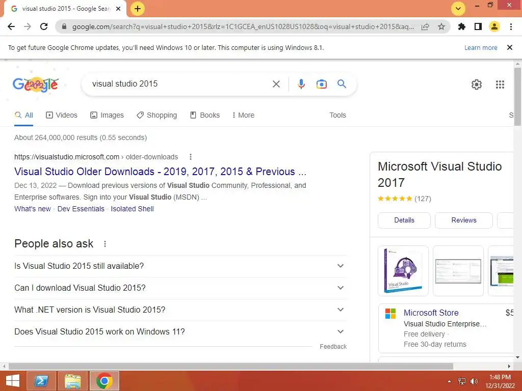The image size is (522, 391).
Task: Click the magnifying glass search button
Action: tap(342, 84)
